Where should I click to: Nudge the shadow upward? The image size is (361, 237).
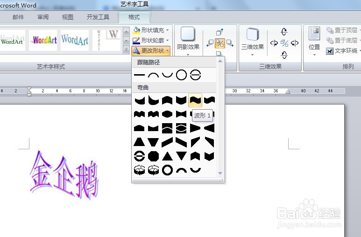(220, 32)
